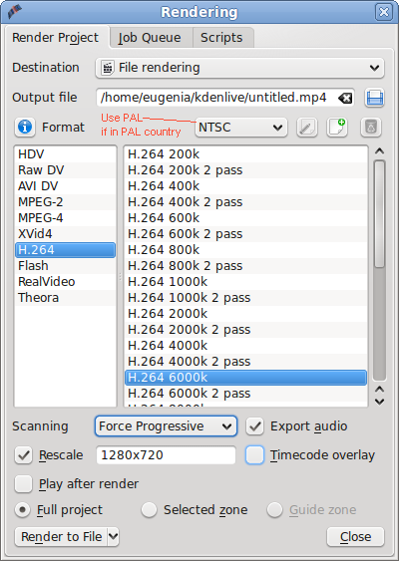Click the profile list scrollbar handle

[379, 214]
